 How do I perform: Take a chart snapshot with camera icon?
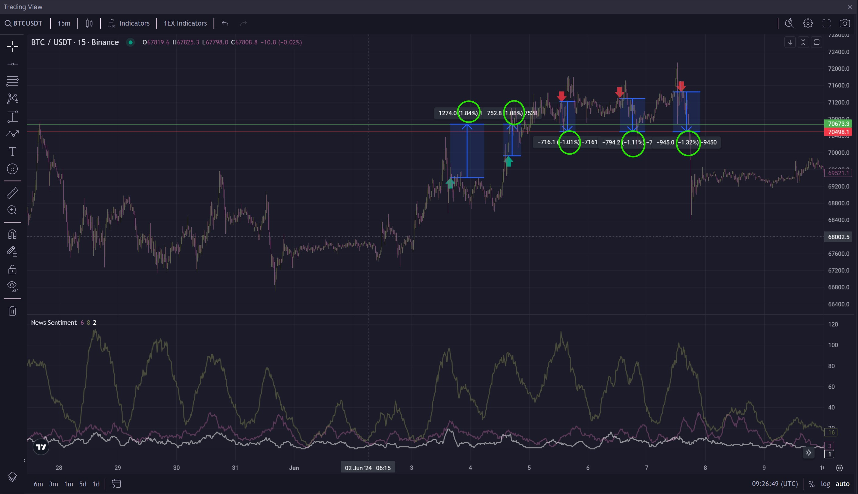click(844, 23)
